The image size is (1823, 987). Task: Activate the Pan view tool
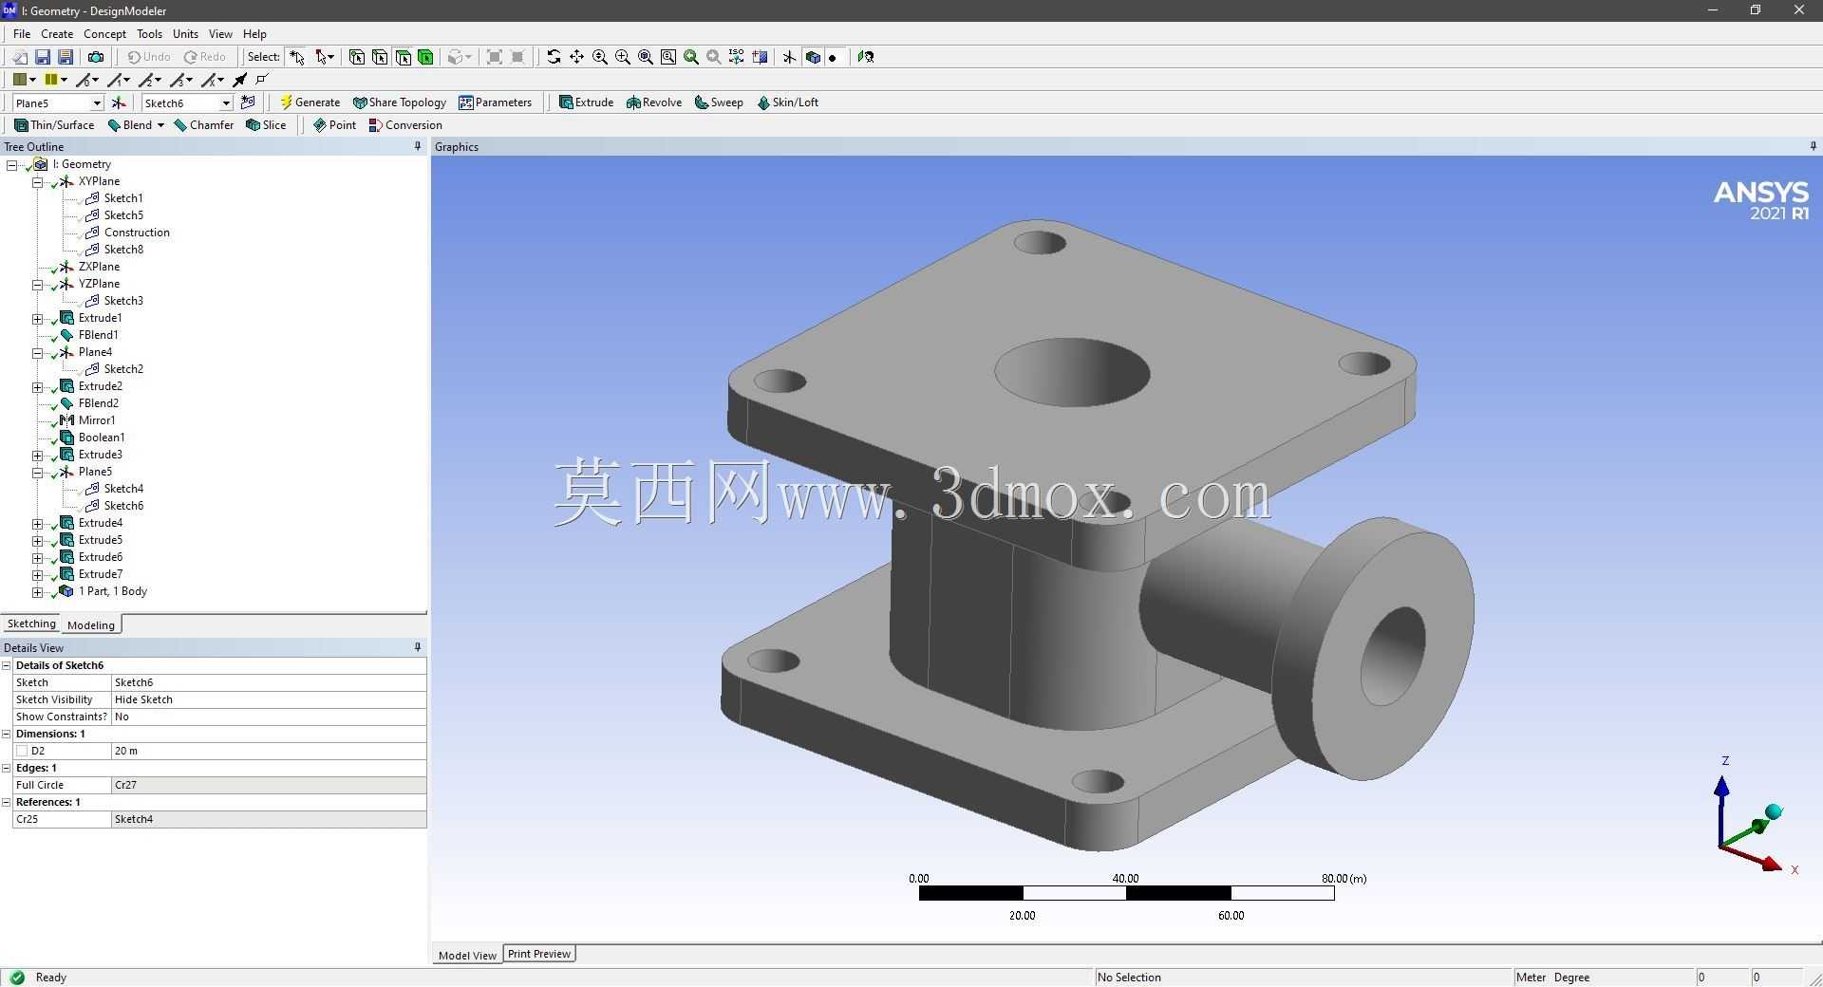(576, 57)
